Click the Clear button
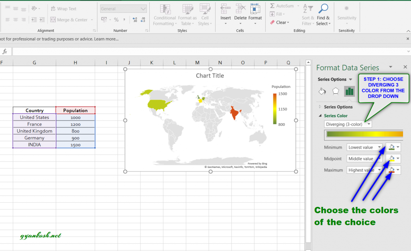This screenshot has width=411, height=251. (280, 22)
